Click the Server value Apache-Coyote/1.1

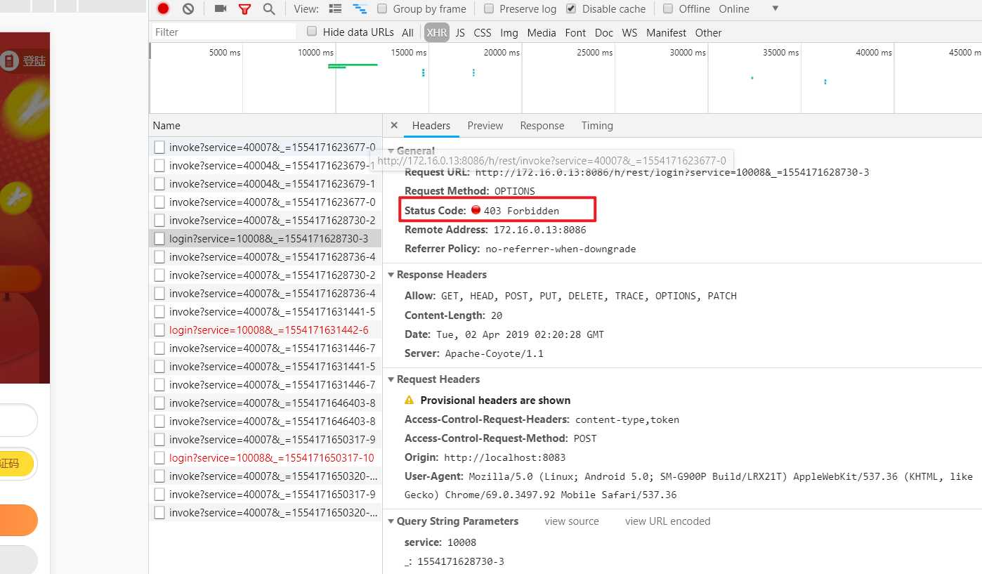(x=494, y=353)
